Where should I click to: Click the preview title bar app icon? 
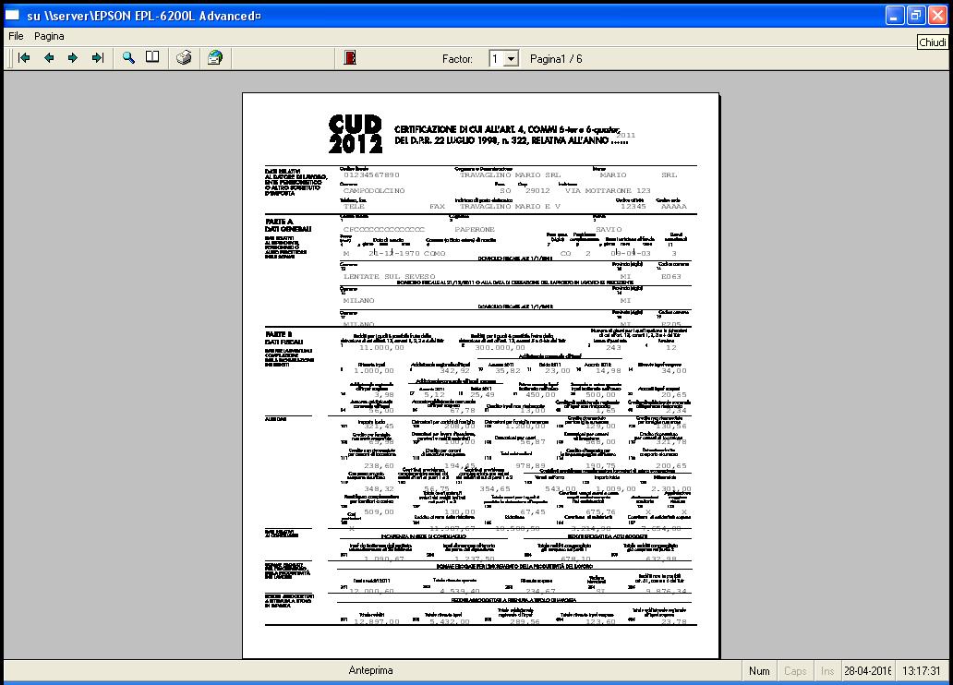click(x=12, y=15)
